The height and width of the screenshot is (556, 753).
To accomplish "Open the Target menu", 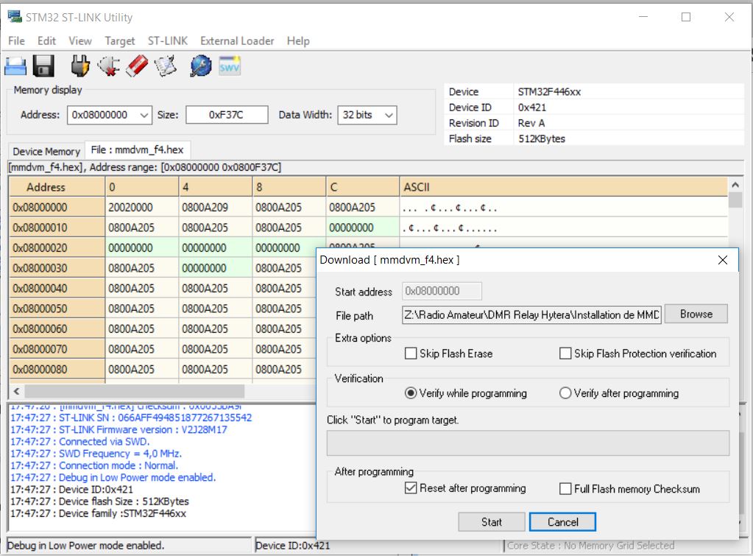I will click(x=119, y=41).
